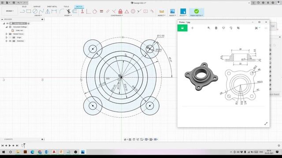Click the Undo button
Viewport: 282px width, 158px height.
19,3
